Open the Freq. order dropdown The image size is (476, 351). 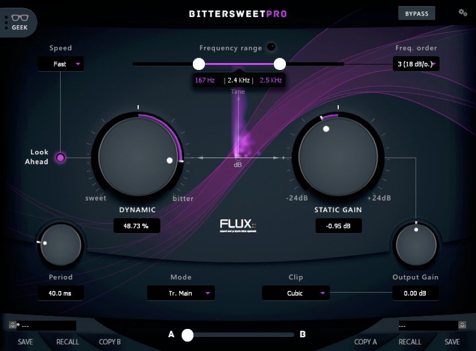[417, 63]
